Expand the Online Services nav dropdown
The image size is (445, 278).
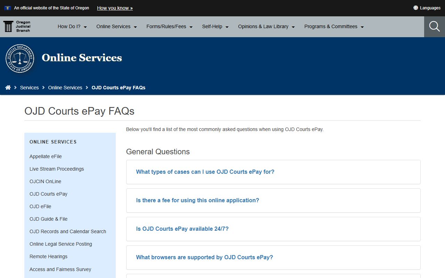coord(117,26)
